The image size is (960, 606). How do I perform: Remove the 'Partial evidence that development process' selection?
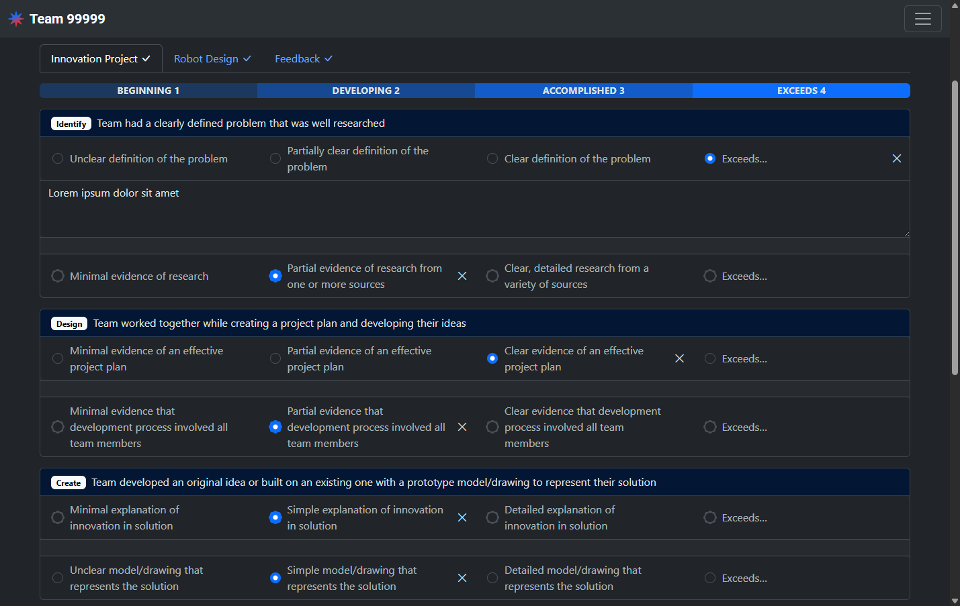tap(462, 427)
